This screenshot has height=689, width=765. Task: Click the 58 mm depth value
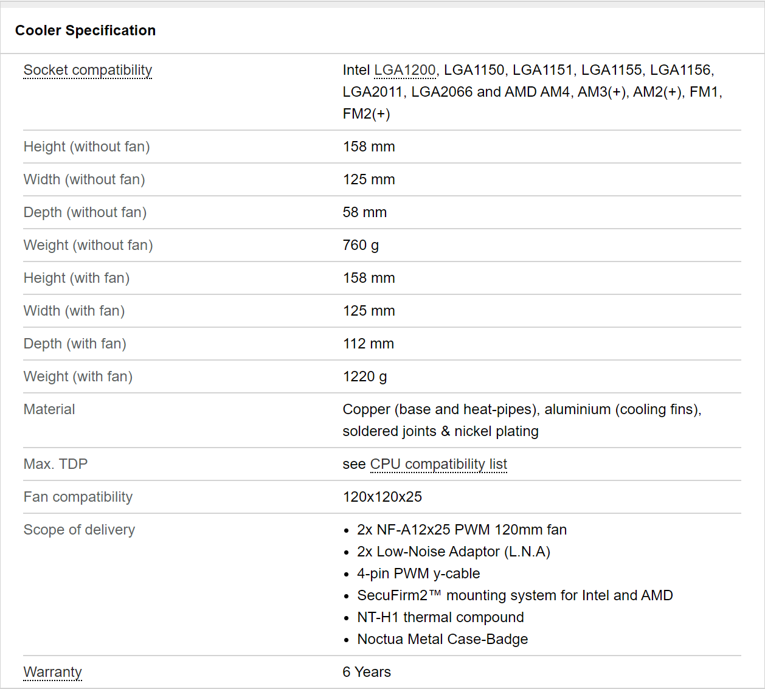point(364,212)
